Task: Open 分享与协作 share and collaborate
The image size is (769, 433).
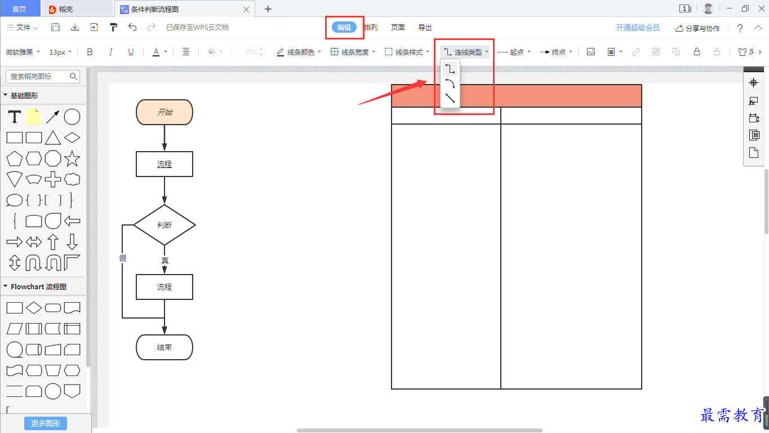Action: point(697,28)
